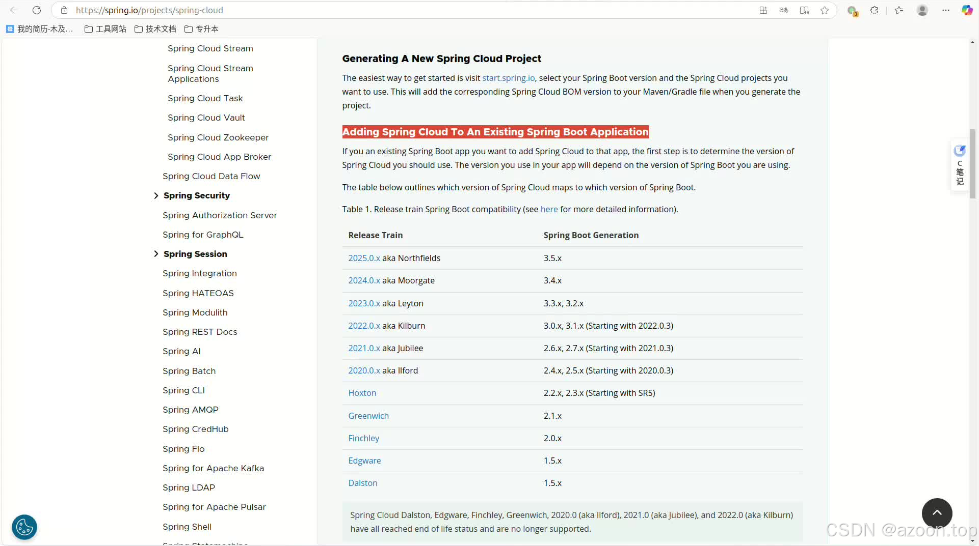
Task: Select Spring Session in sidebar
Action: pyautogui.click(x=195, y=254)
